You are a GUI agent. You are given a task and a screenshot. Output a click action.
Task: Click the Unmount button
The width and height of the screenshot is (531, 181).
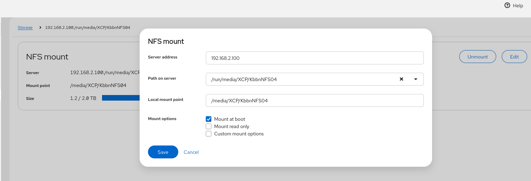[x=477, y=57]
